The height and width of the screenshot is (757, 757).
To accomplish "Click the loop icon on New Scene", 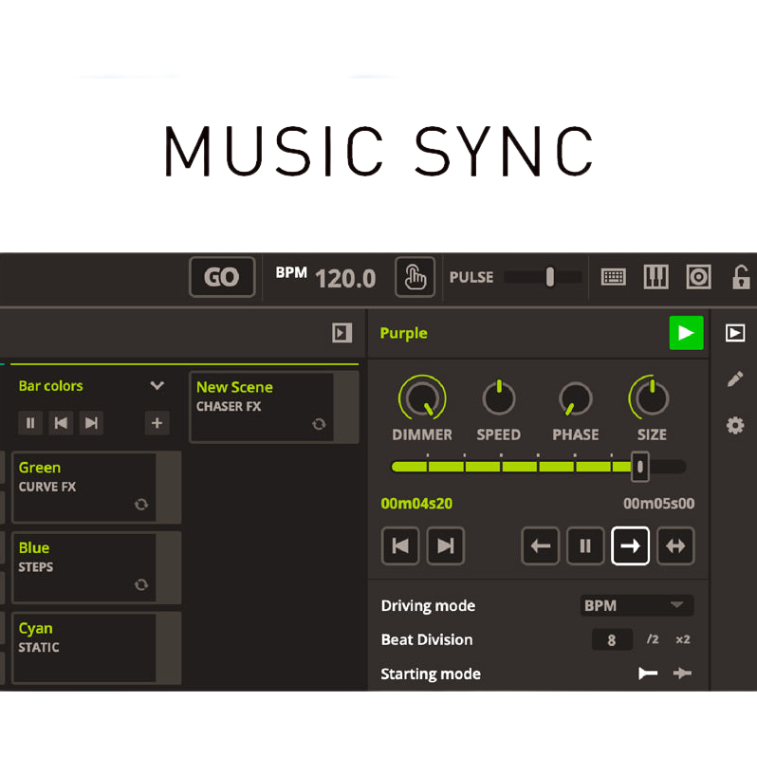I will 319,424.
